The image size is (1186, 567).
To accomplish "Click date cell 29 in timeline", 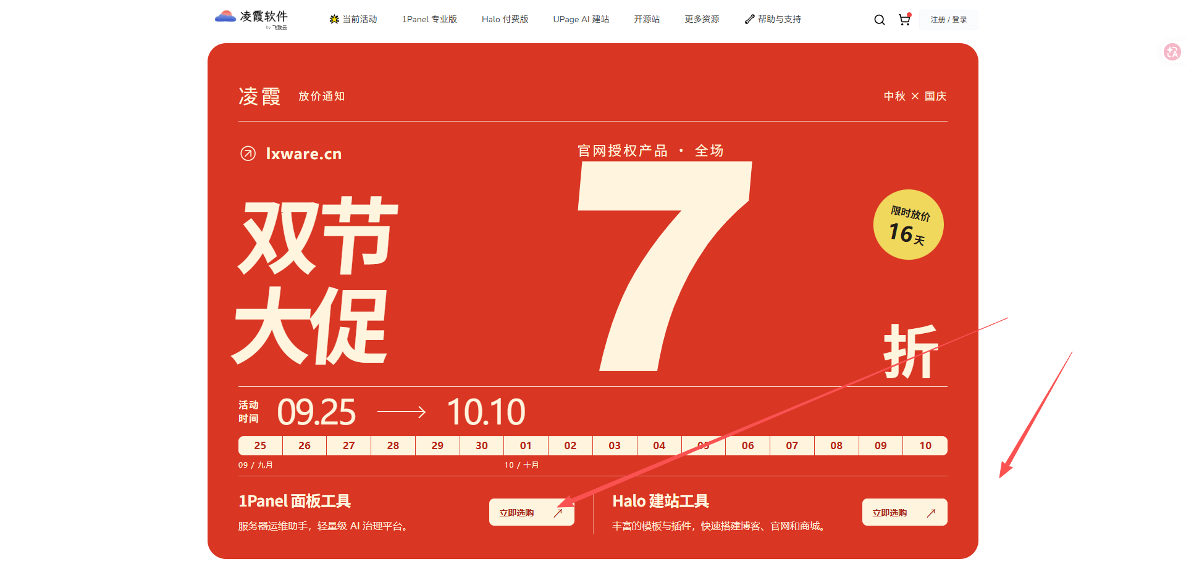I will coord(437,445).
